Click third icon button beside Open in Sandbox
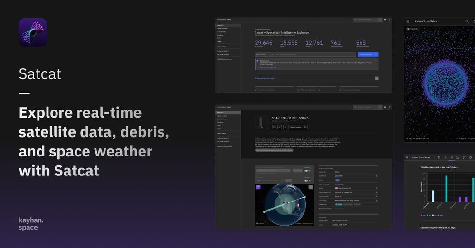This screenshot has height=248, width=475. [x=285, y=127]
